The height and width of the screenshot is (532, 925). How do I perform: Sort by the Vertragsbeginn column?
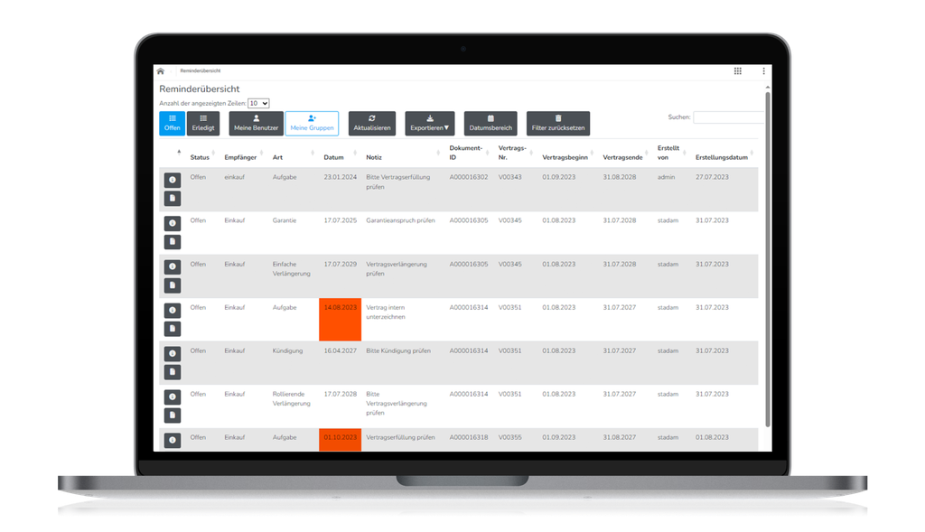point(565,157)
